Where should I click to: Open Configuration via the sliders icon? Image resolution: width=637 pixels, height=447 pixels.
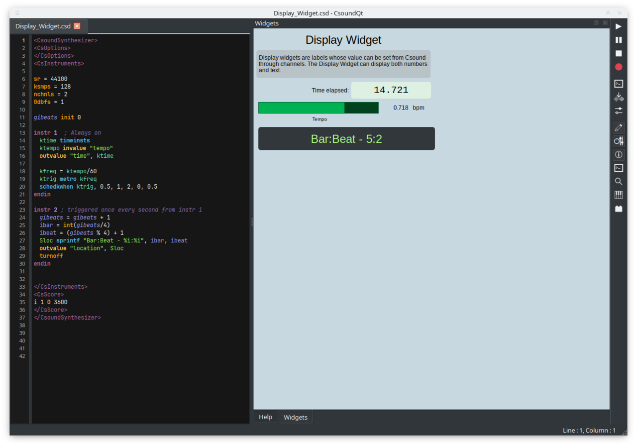(619, 111)
